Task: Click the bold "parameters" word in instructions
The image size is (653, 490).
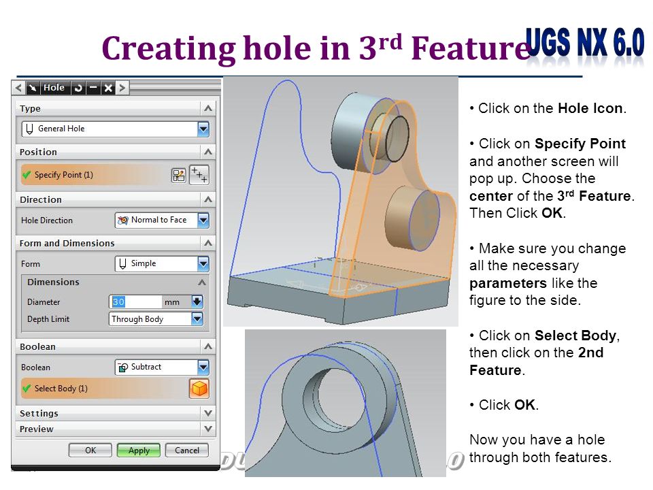Action: click(507, 284)
